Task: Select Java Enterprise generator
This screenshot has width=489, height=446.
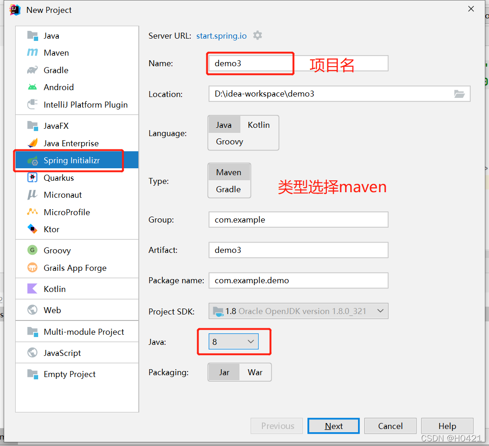Action: pos(77,143)
